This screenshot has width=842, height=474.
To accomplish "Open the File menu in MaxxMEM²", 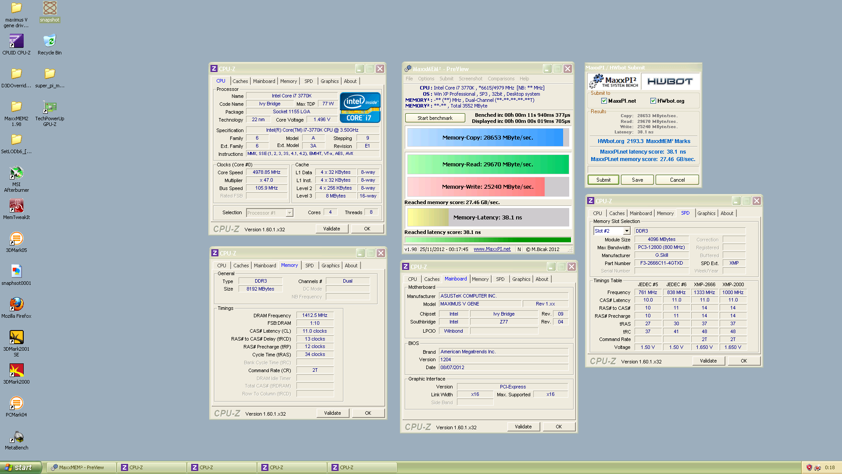I will click(409, 79).
